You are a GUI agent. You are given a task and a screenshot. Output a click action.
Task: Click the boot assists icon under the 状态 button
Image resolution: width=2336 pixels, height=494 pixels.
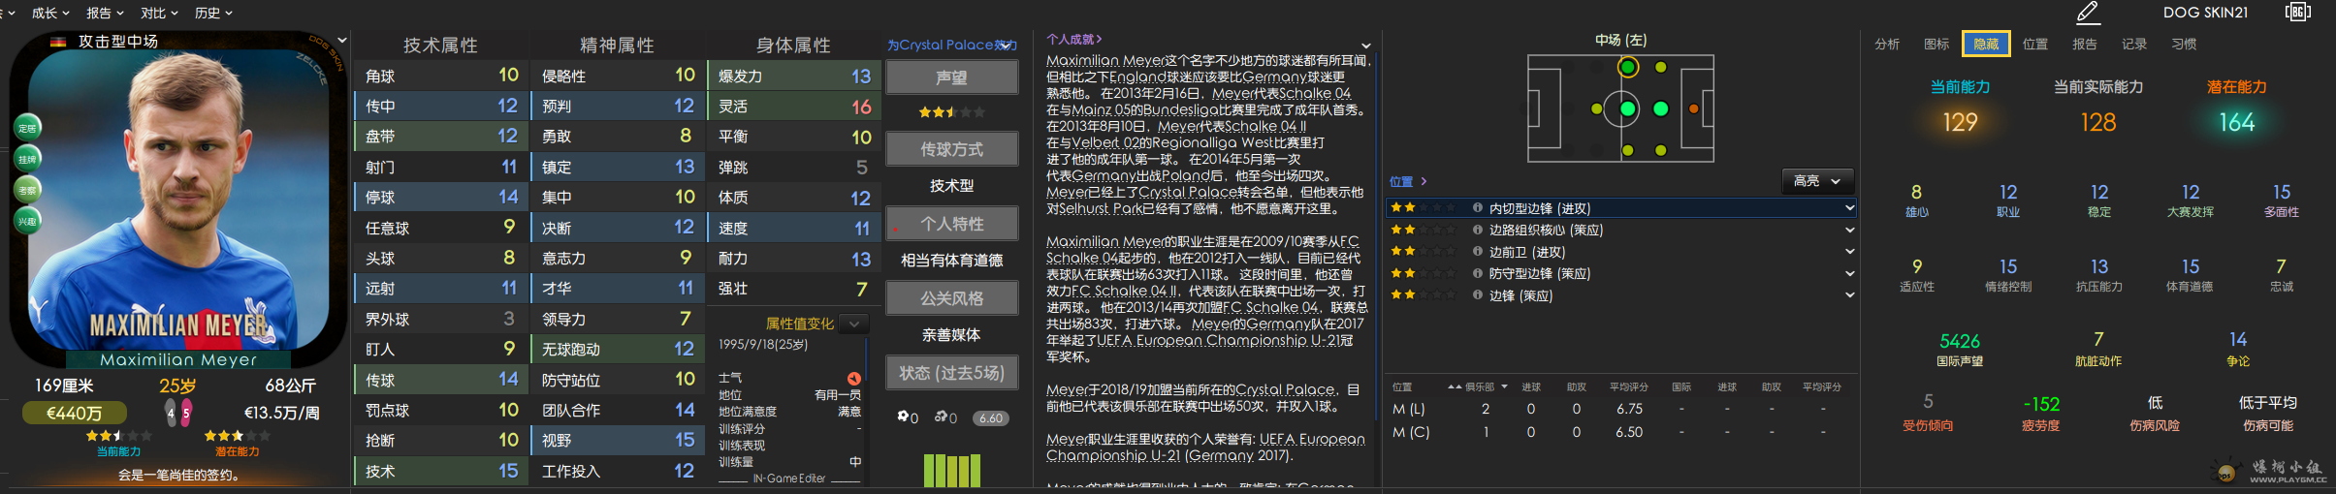coord(941,417)
